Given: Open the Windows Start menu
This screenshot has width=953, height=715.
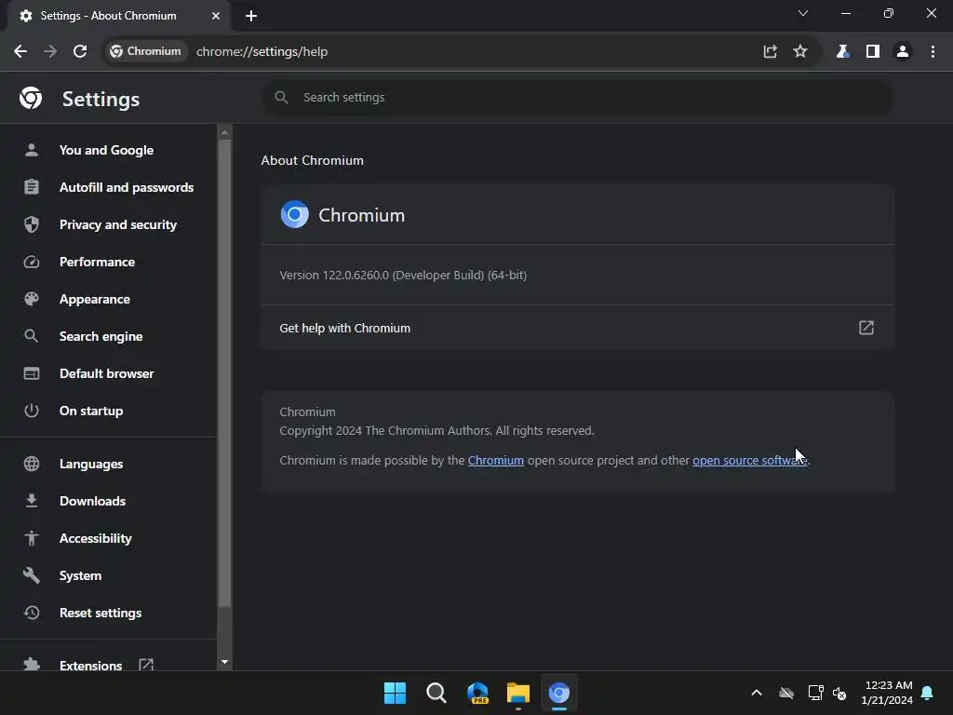Looking at the screenshot, I should click(395, 693).
